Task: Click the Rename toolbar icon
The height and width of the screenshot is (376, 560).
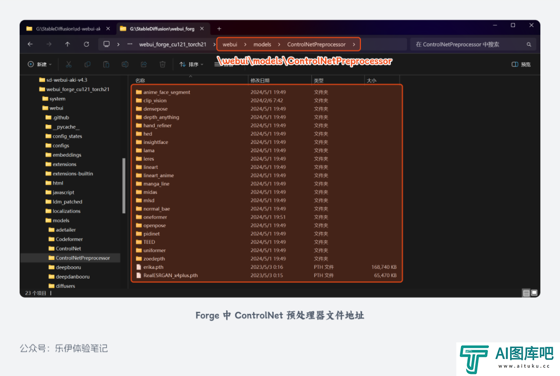Action: [x=125, y=64]
